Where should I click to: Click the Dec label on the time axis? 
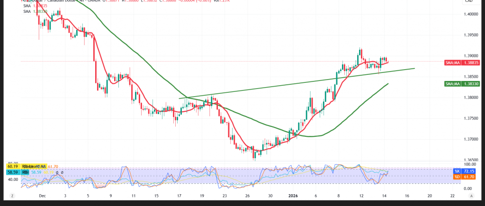42,195
